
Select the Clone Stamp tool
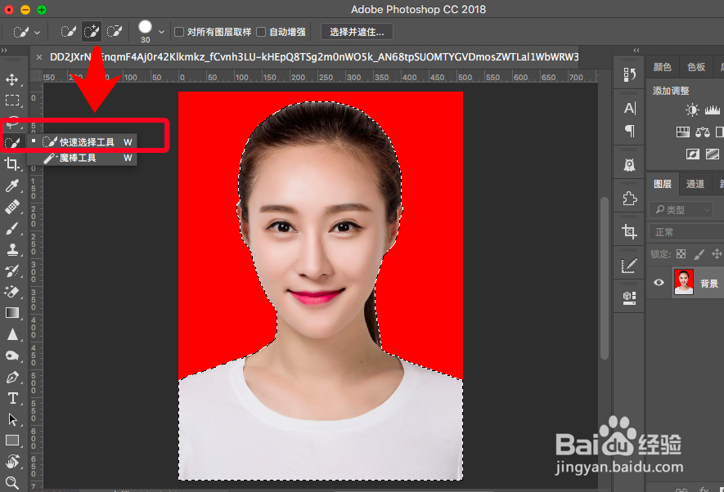(x=12, y=249)
